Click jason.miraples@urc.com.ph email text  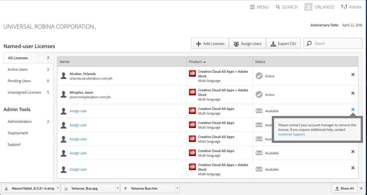[x=90, y=97]
